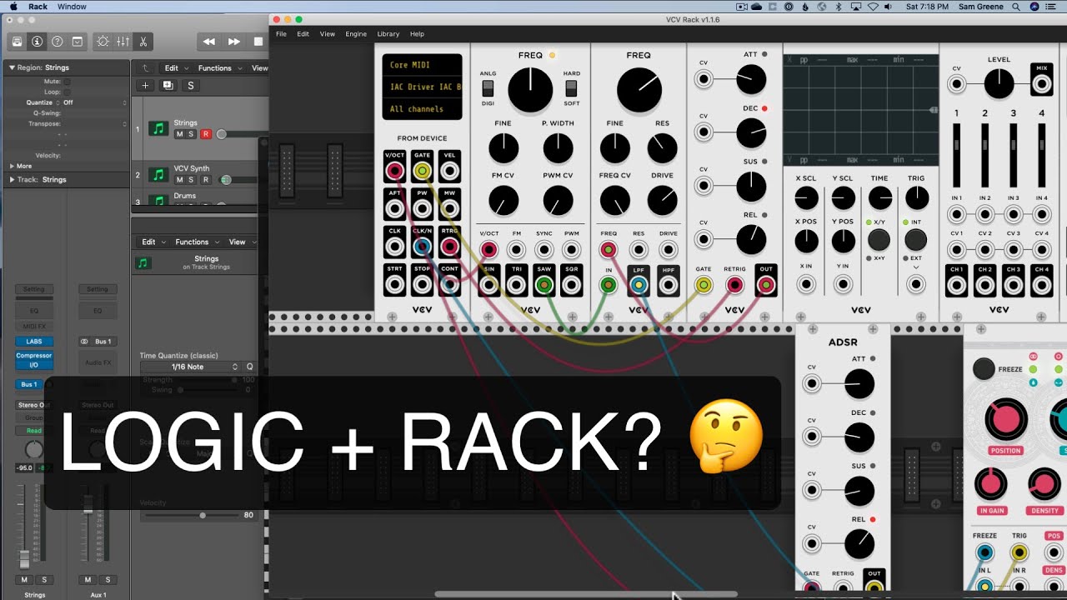The image size is (1067, 600).
Task: Click the LPF output jack on filter module
Action: click(x=639, y=285)
